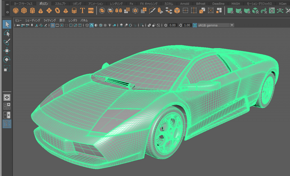Switch to the XGen shelf tab
Viewport: 290px width, 176px height.
[282, 4]
